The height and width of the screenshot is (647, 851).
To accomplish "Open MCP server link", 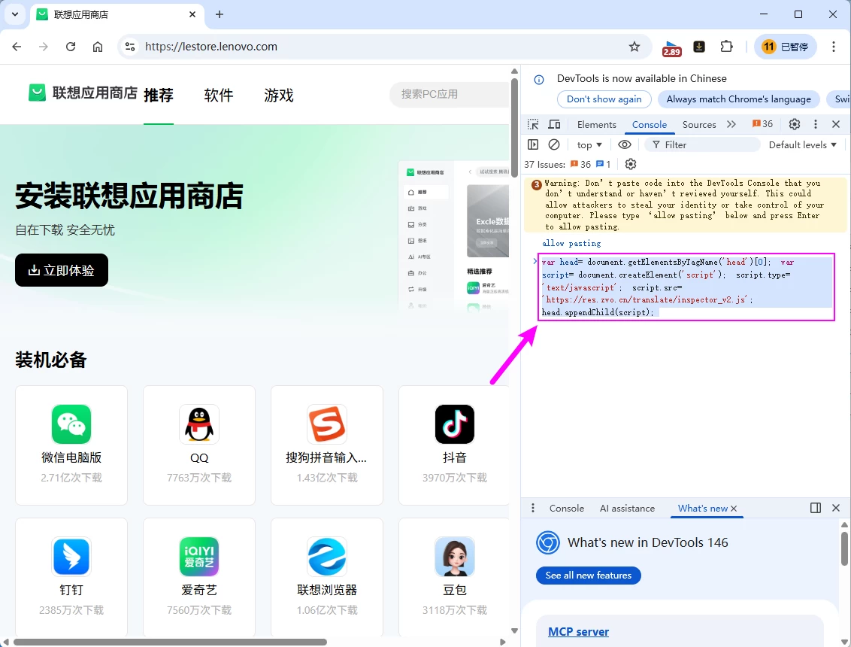I will tap(579, 632).
